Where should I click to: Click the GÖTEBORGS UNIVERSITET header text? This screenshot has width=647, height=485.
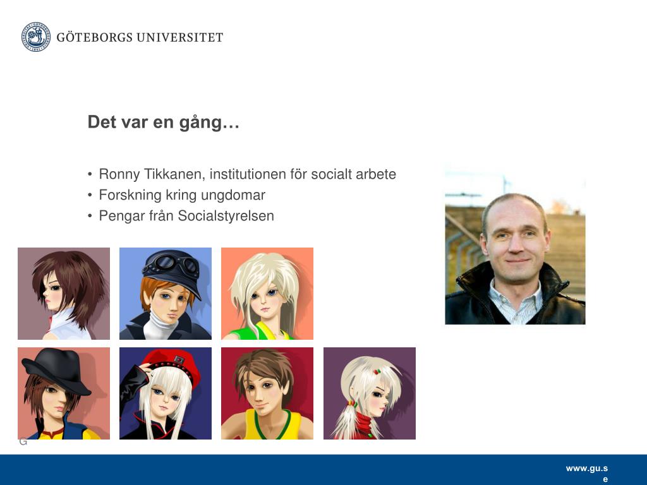(140, 37)
